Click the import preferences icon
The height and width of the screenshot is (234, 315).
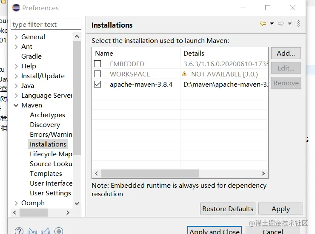[x=32, y=231]
